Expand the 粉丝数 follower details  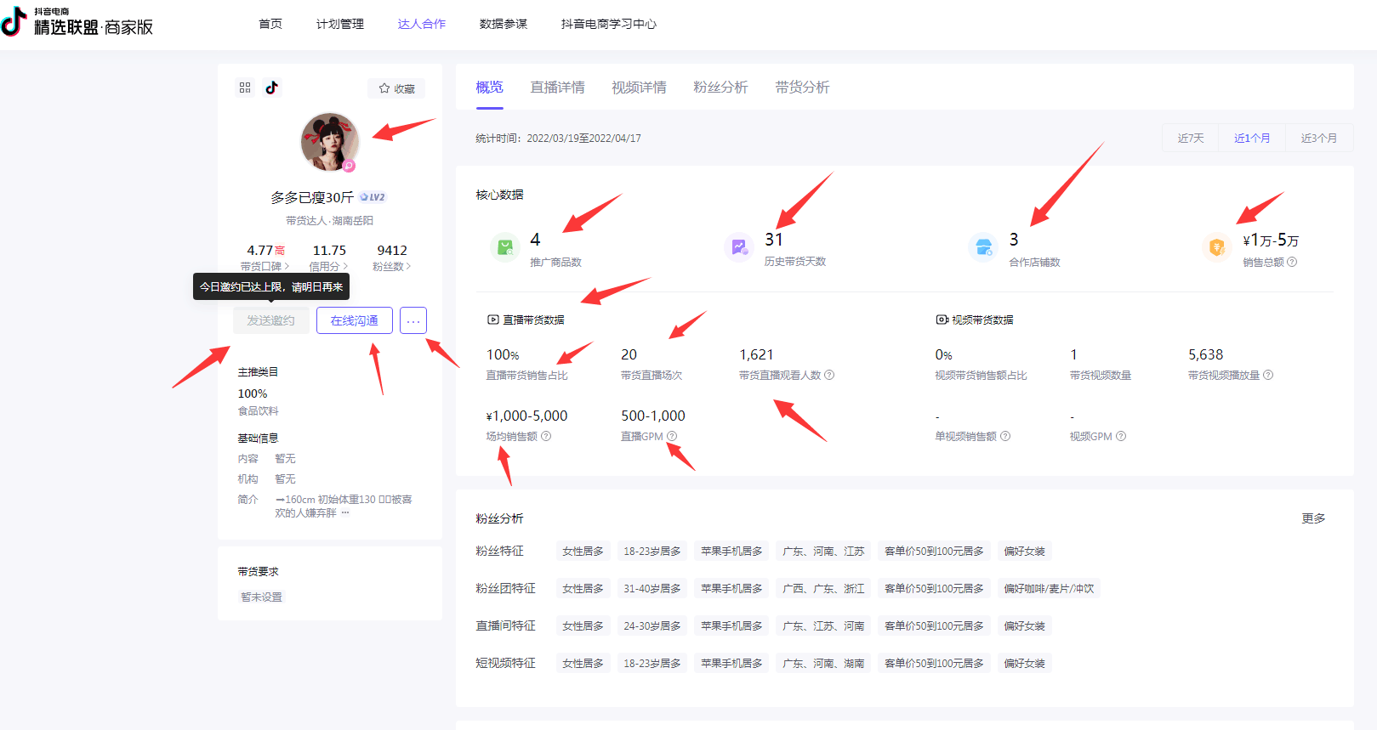click(391, 266)
